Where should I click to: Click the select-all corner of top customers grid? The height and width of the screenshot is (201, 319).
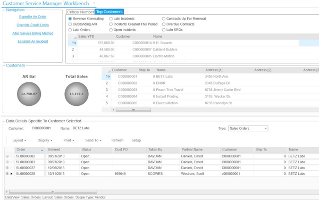(x=73, y=37)
